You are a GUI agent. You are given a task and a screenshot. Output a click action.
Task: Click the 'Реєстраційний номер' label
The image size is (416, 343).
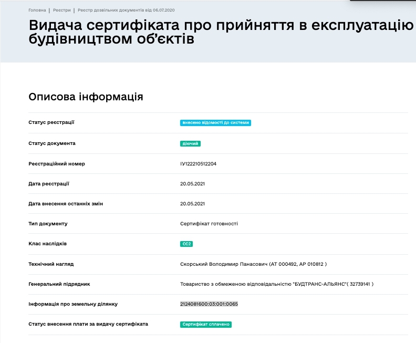[57, 164]
